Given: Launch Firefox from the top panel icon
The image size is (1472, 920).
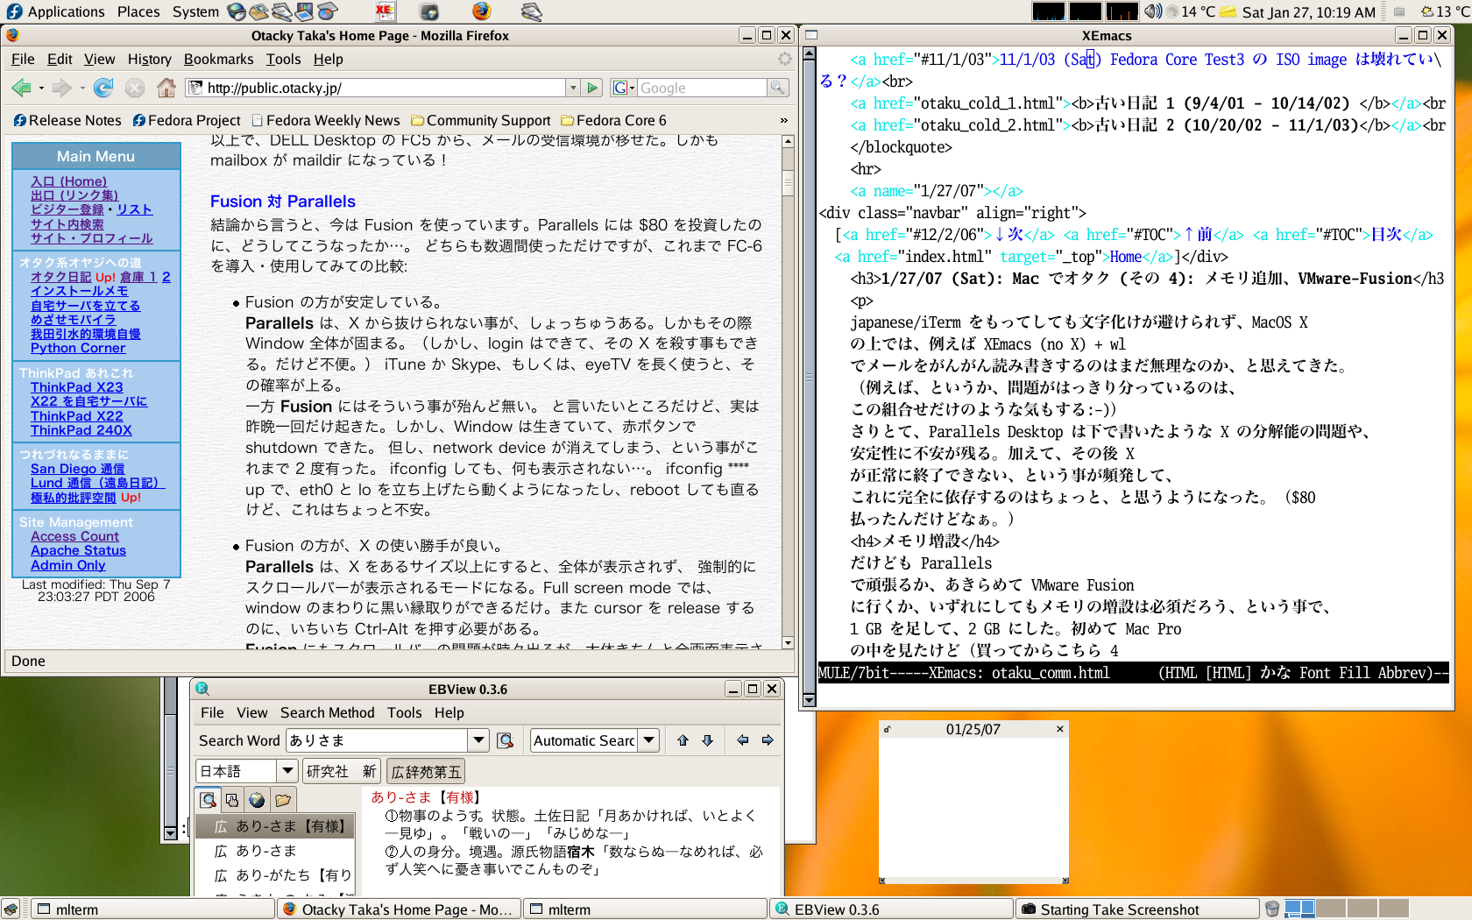Looking at the screenshot, I should tap(481, 11).
